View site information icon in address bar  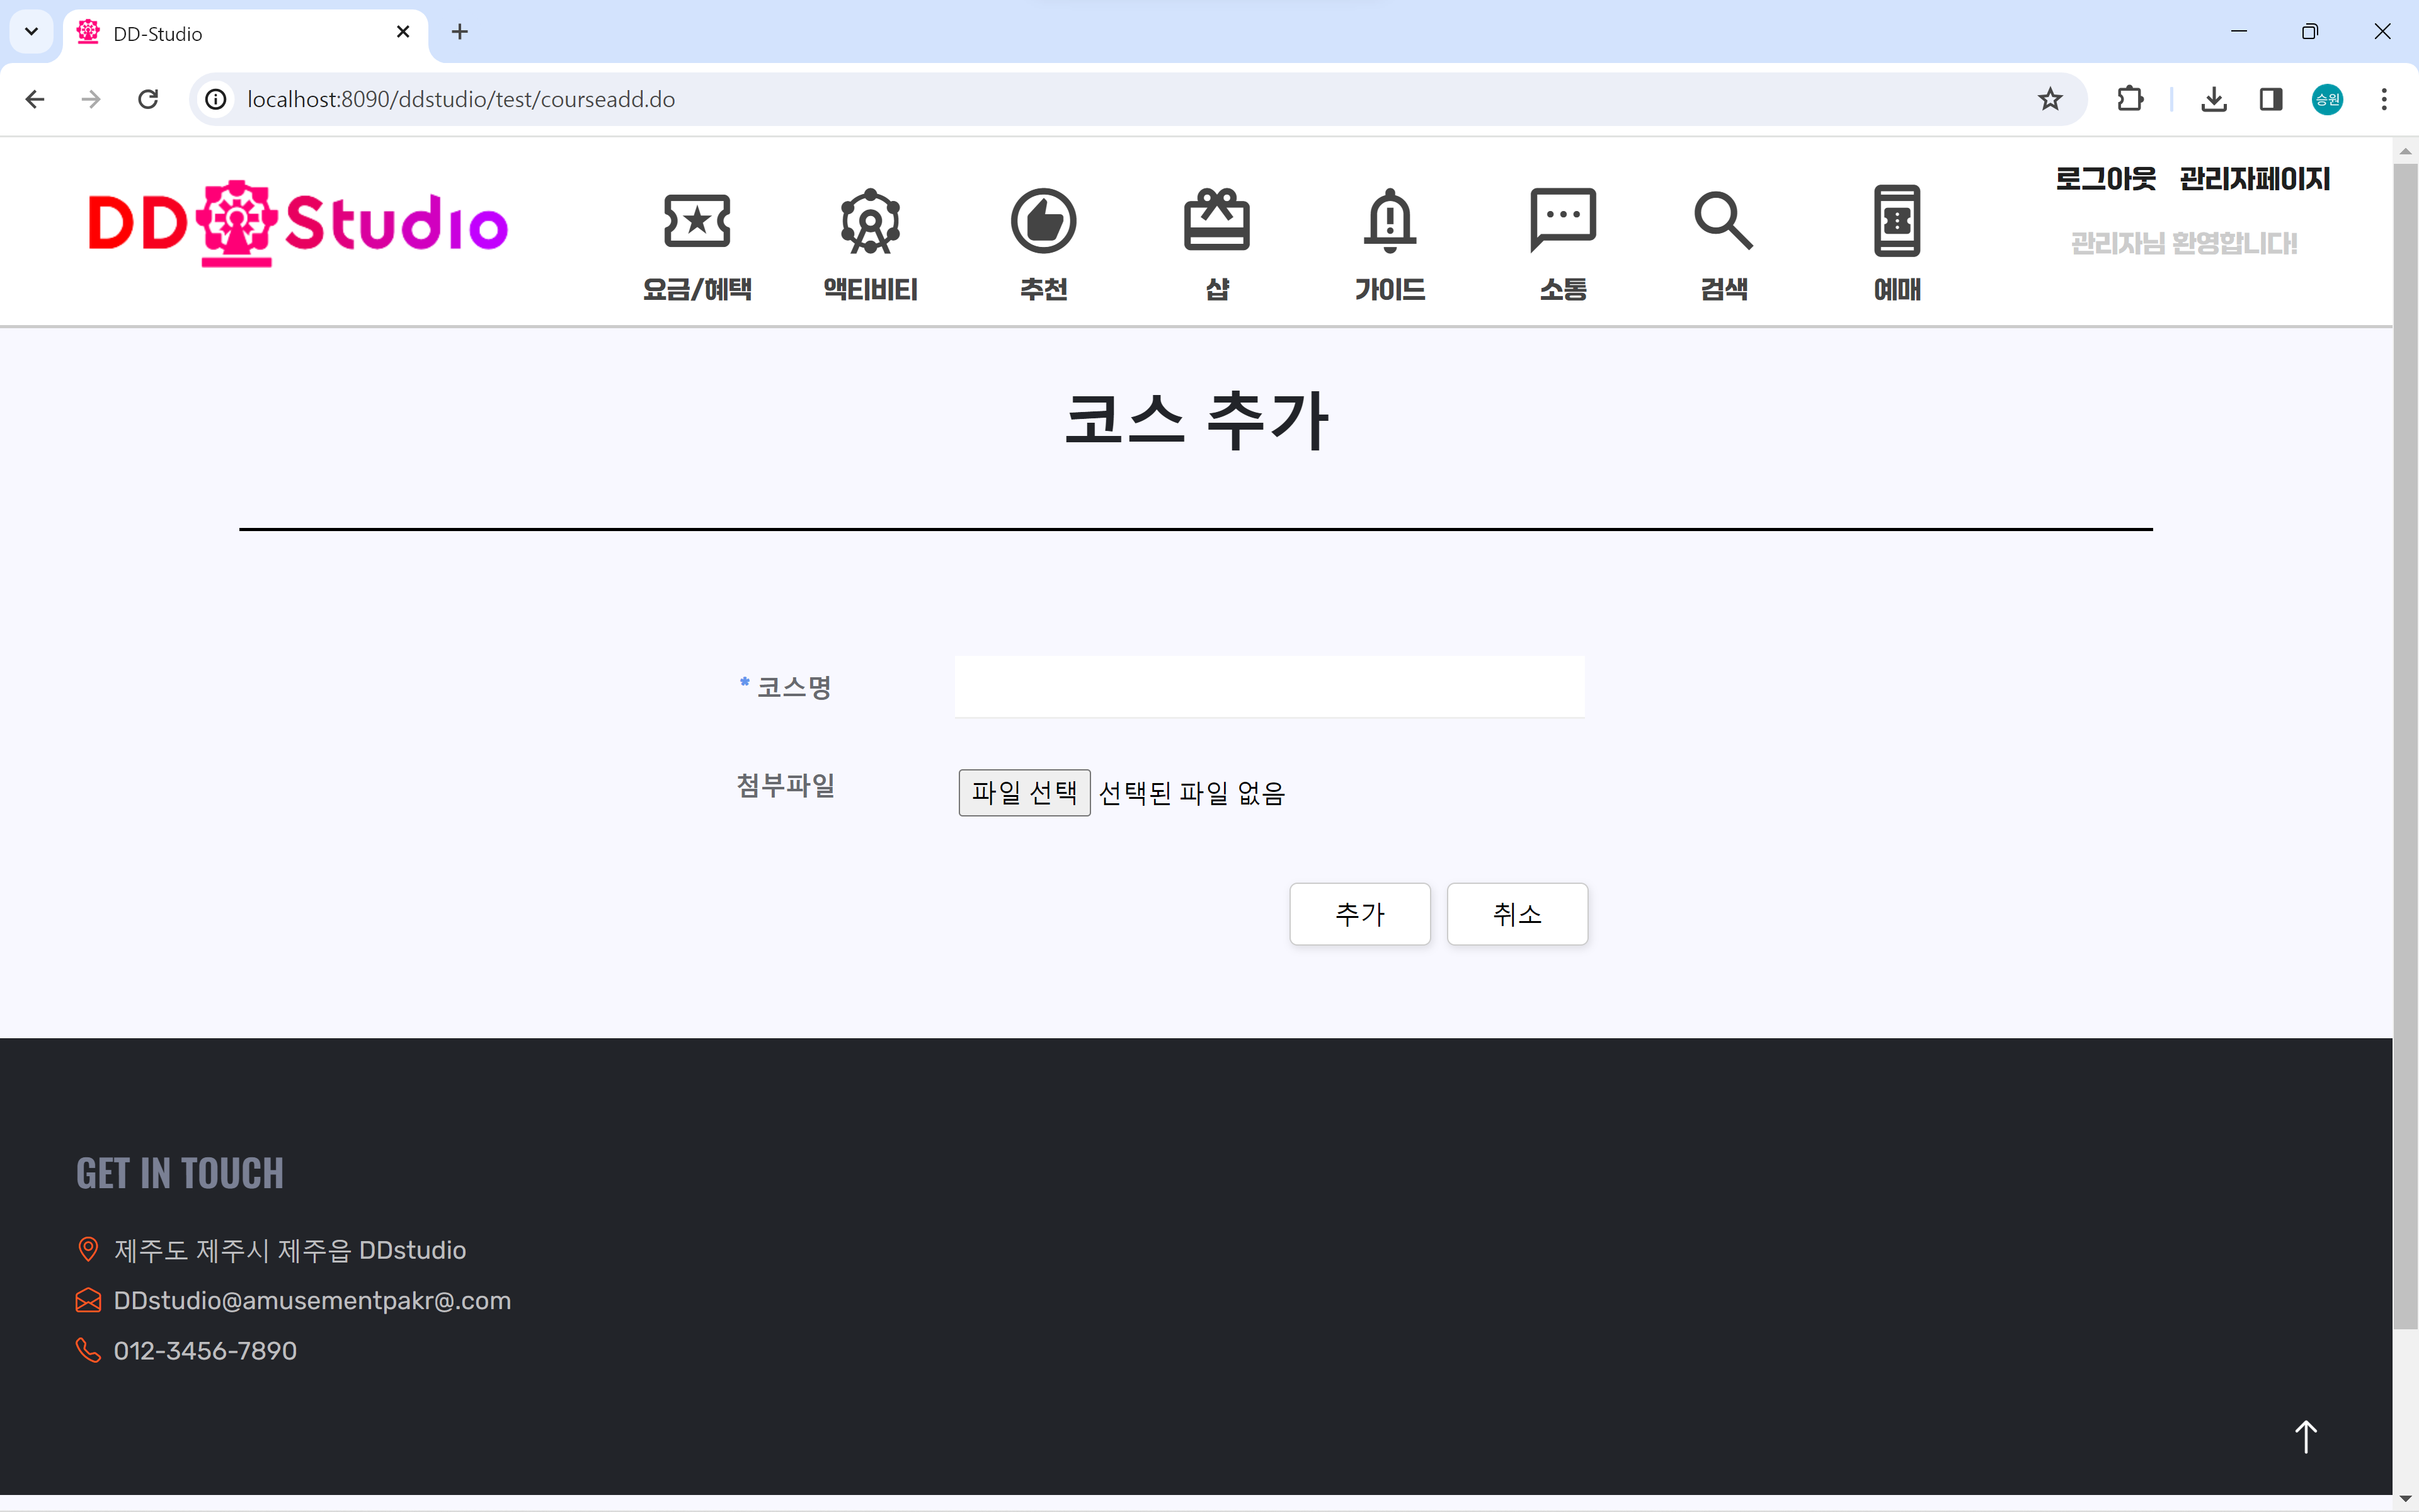(216, 99)
